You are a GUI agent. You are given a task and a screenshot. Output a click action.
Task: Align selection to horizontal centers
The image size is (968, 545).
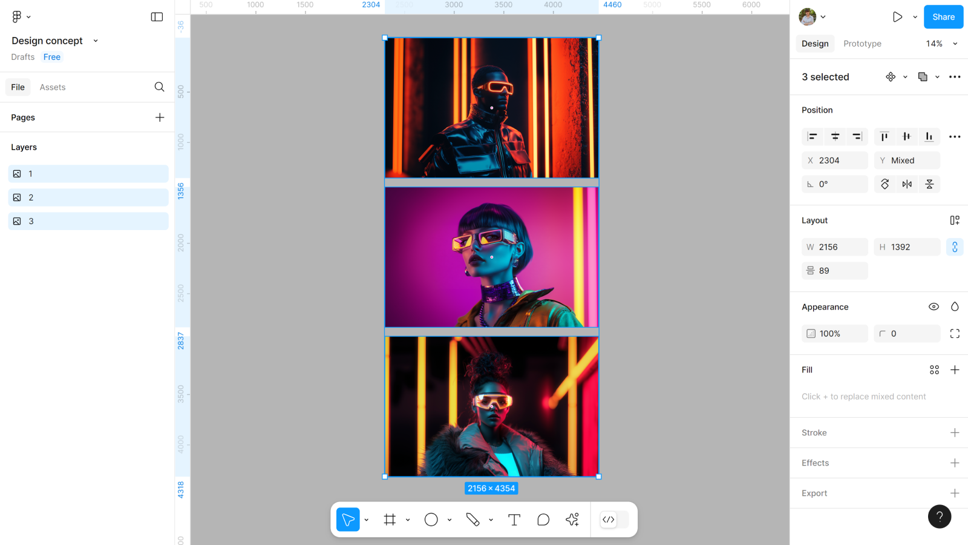coord(835,137)
